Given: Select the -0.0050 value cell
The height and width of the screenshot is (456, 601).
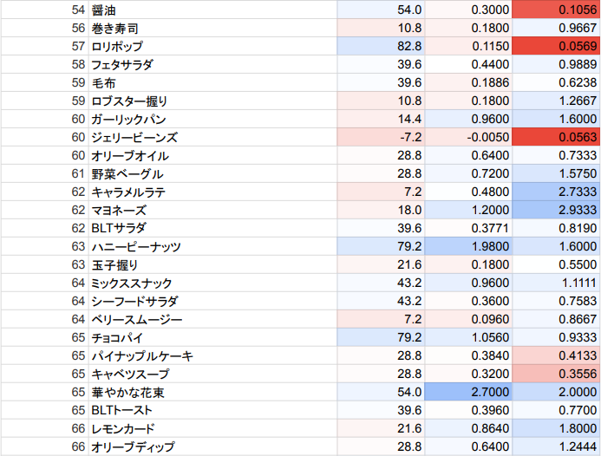Looking at the screenshot, I should 469,137.
